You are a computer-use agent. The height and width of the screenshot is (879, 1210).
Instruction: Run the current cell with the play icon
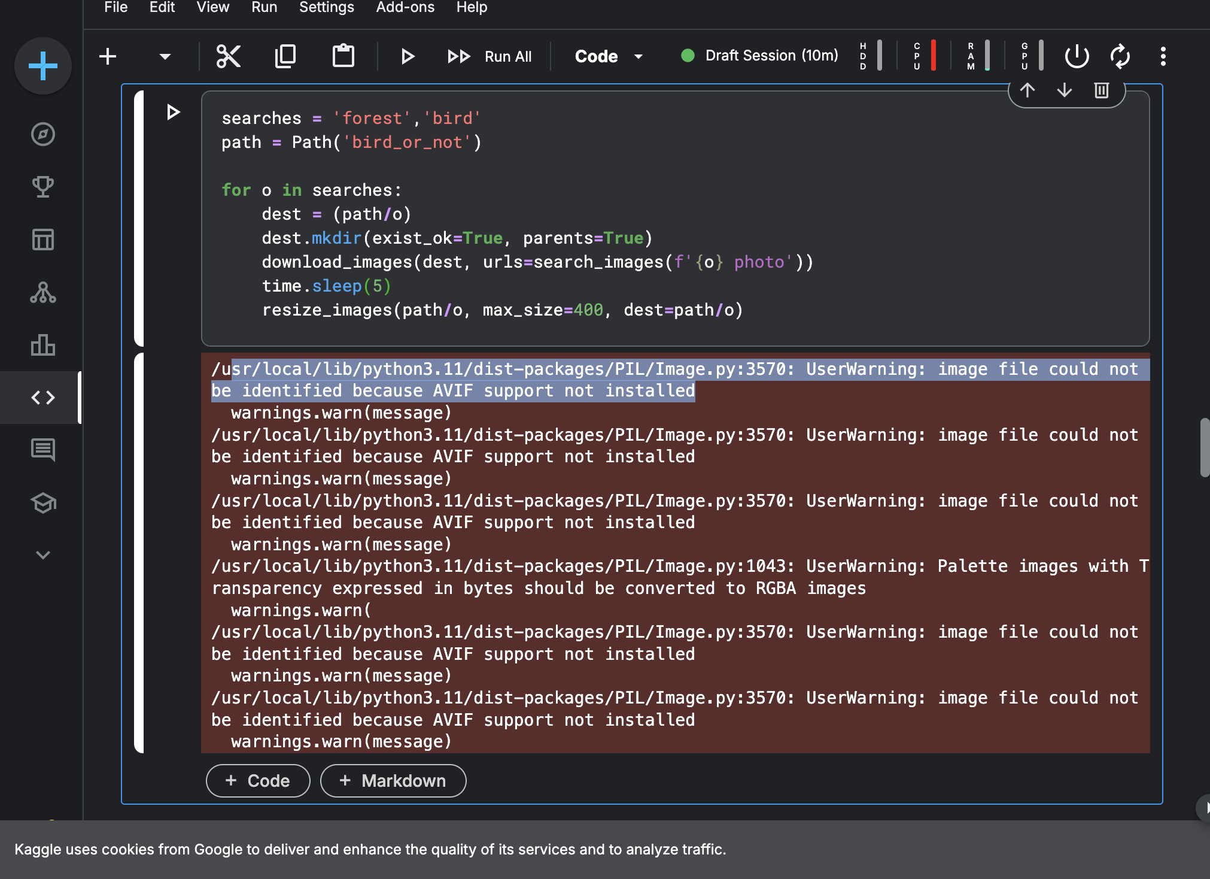click(x=408, y=56)
